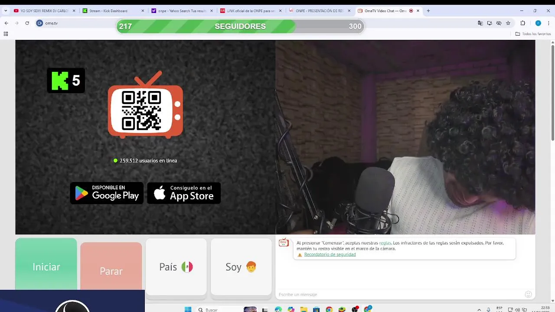
Task: Open the Windows Start menu
Action: pos(188,309)
